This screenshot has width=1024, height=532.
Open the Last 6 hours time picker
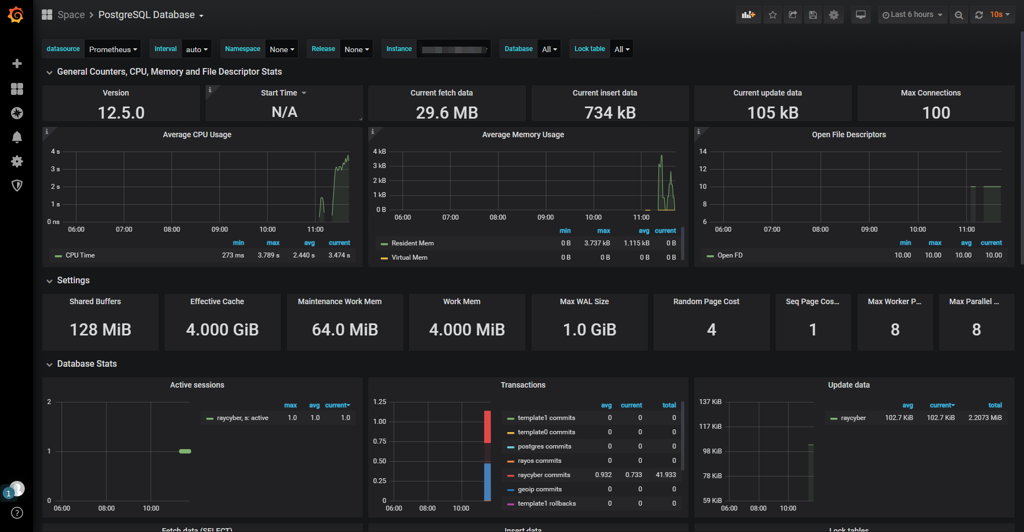(912, 15)
